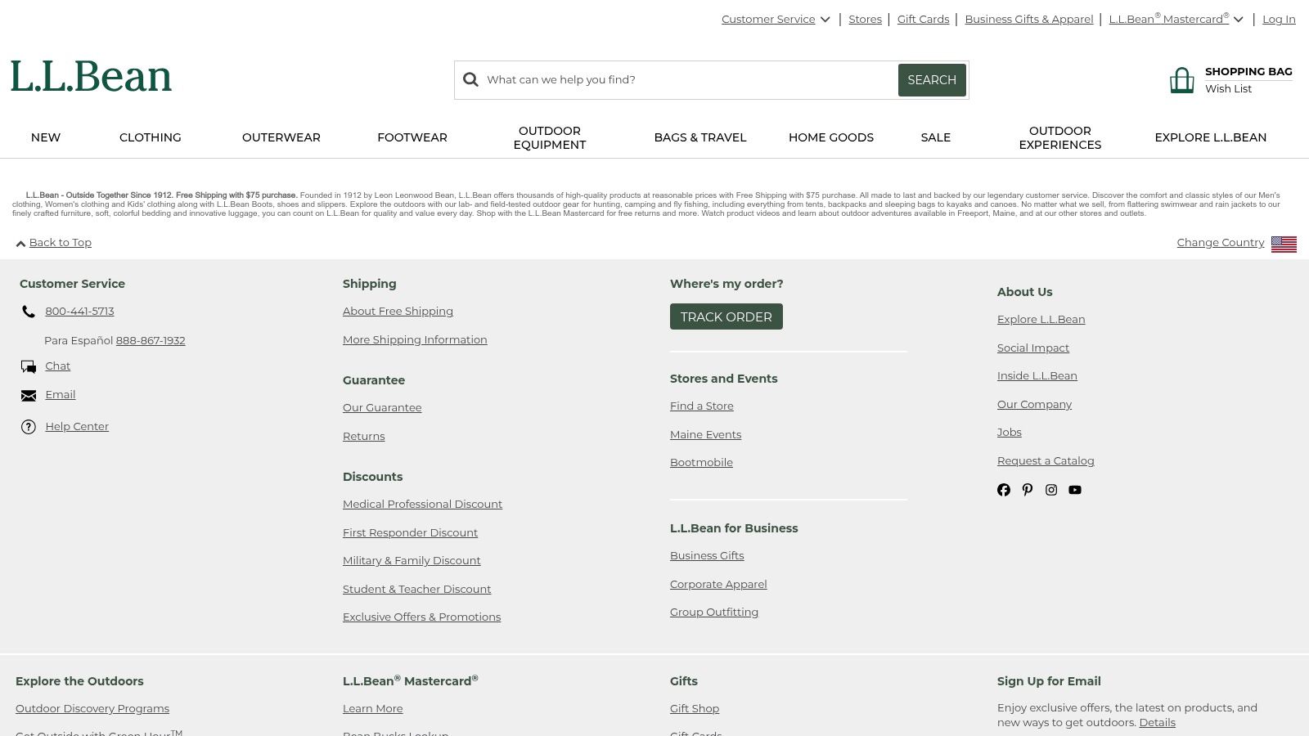Open First Responder Discount link
Viewport: 1309px width, 736px height.
tap(410, 533)
